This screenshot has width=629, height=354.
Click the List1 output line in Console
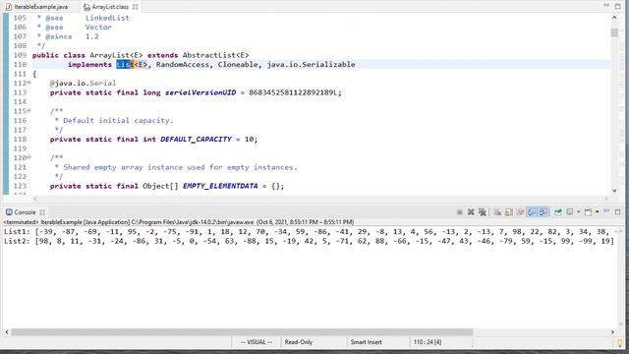click(x=311, y=232)
